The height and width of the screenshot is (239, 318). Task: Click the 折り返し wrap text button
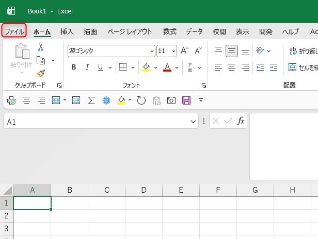coord(302,50)
